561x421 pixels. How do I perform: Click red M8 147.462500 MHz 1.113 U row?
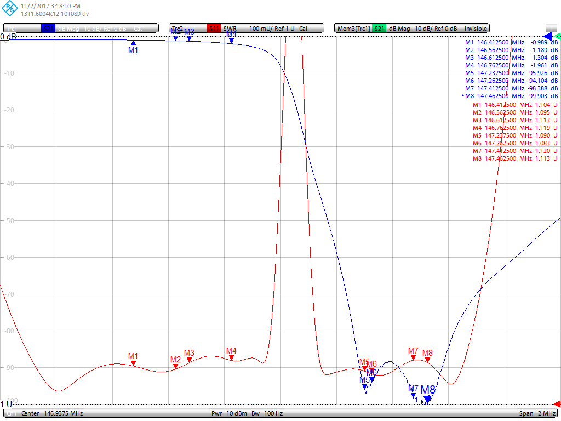point(515,158)
